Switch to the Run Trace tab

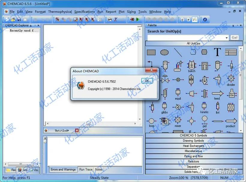(86, 169)
